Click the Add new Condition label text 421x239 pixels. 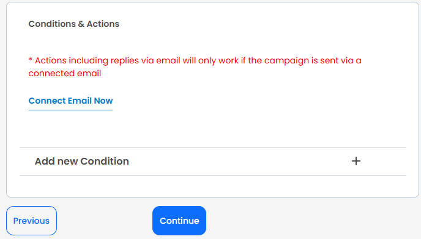(x=82, y=161)
